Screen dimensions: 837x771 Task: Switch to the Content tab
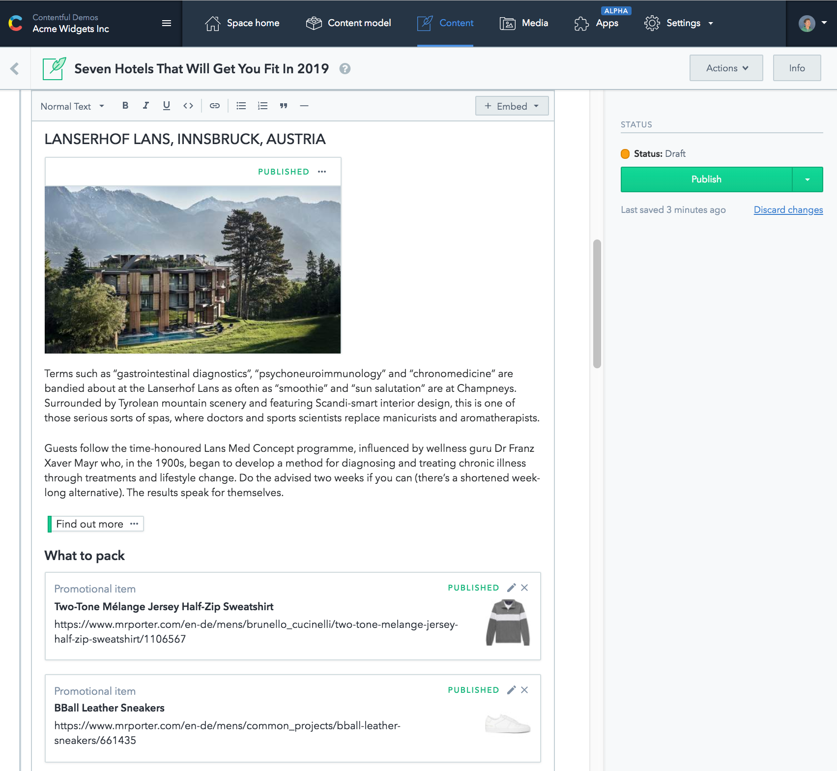click(445, 23)
